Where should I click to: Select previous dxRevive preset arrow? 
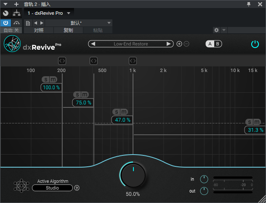click(x=93, y=44)
